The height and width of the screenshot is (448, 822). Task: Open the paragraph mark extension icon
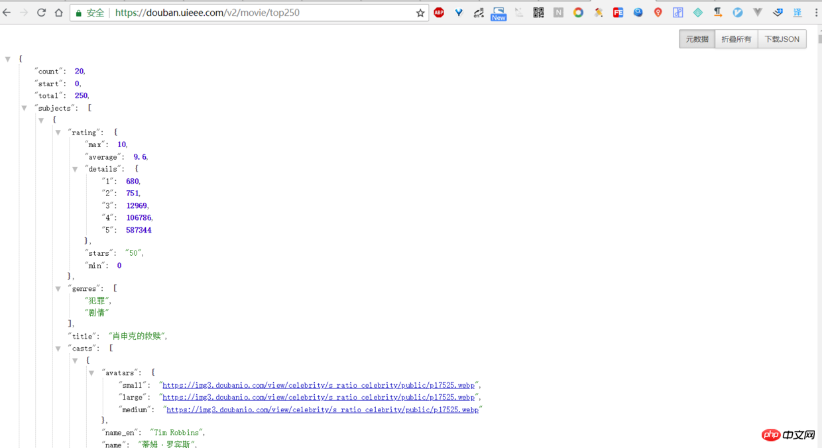pos(718,13)
